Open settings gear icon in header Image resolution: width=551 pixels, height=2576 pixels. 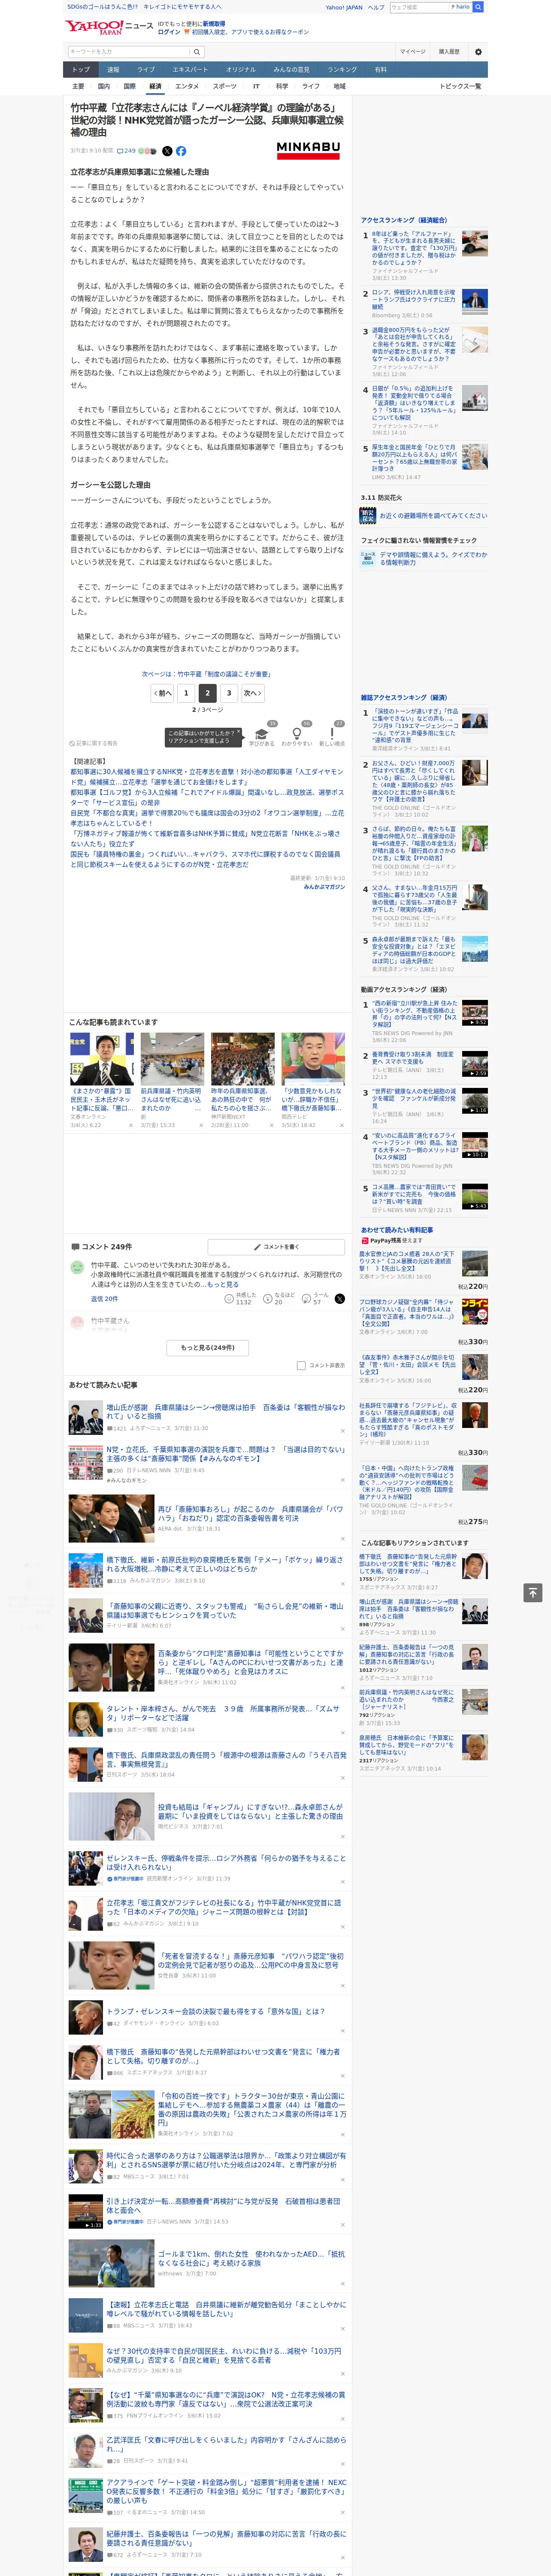point(478,52)
